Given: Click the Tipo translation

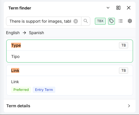Looking at the screenshot, I should 15,56.
